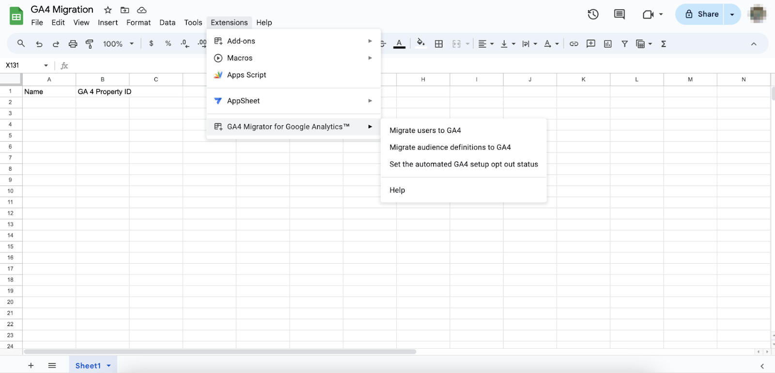Choose Migrate audience definitions to GA4
The height and width of the screenshot is (373, 775).
(464, 148)
